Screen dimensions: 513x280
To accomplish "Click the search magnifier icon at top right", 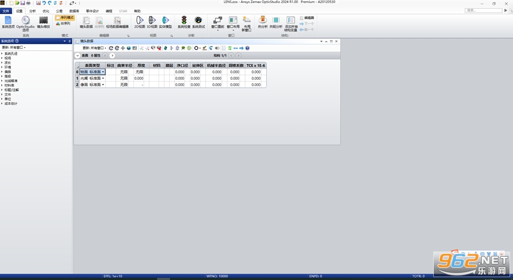I will pos(511,10).
